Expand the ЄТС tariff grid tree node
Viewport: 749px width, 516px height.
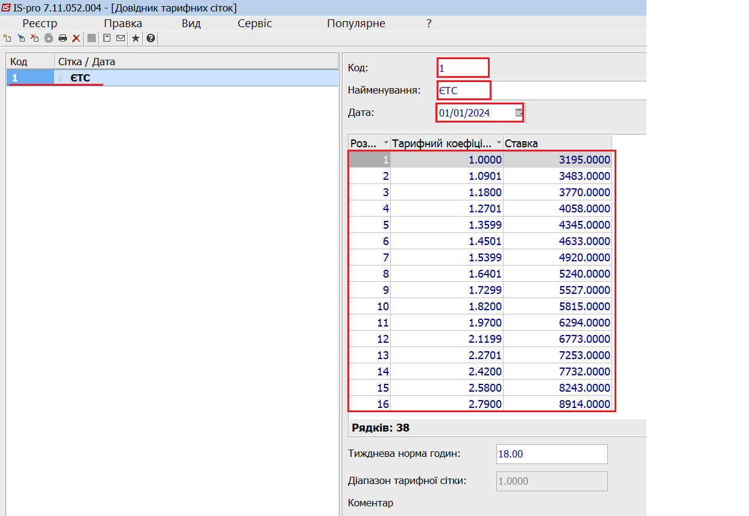[61, 78]
